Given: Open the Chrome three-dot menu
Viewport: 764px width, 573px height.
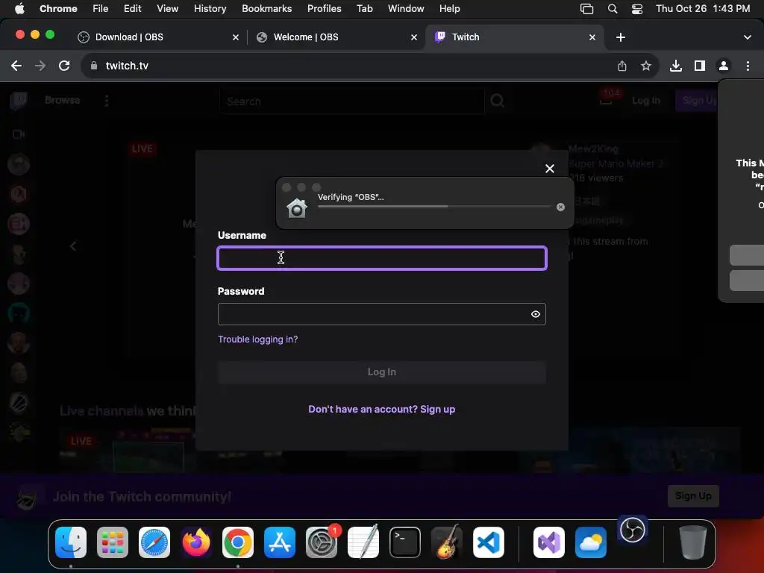Looking at the screenshot, I should point(748,66).
